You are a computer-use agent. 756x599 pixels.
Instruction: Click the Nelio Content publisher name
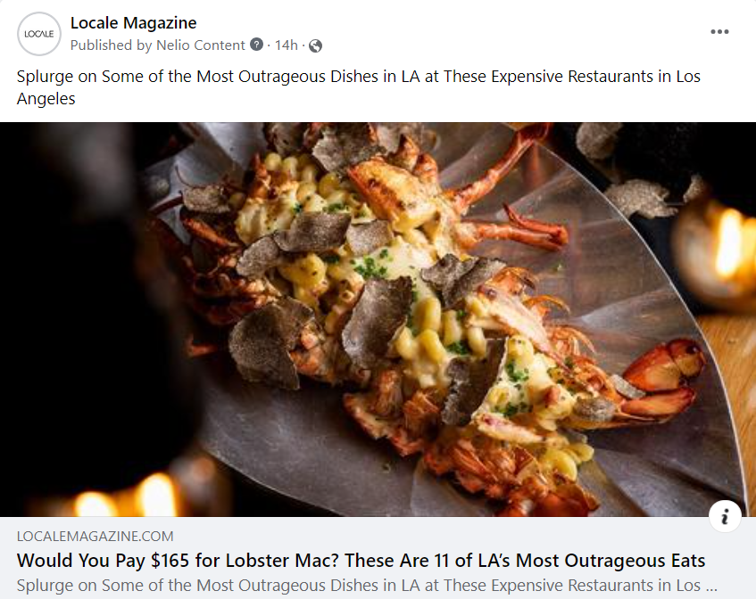coord(201,45)
